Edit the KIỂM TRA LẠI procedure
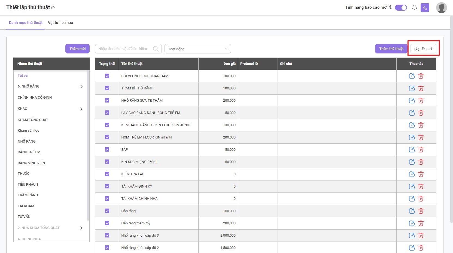Image resolution: width=453 pixels, height=253 pixels. 412,174
